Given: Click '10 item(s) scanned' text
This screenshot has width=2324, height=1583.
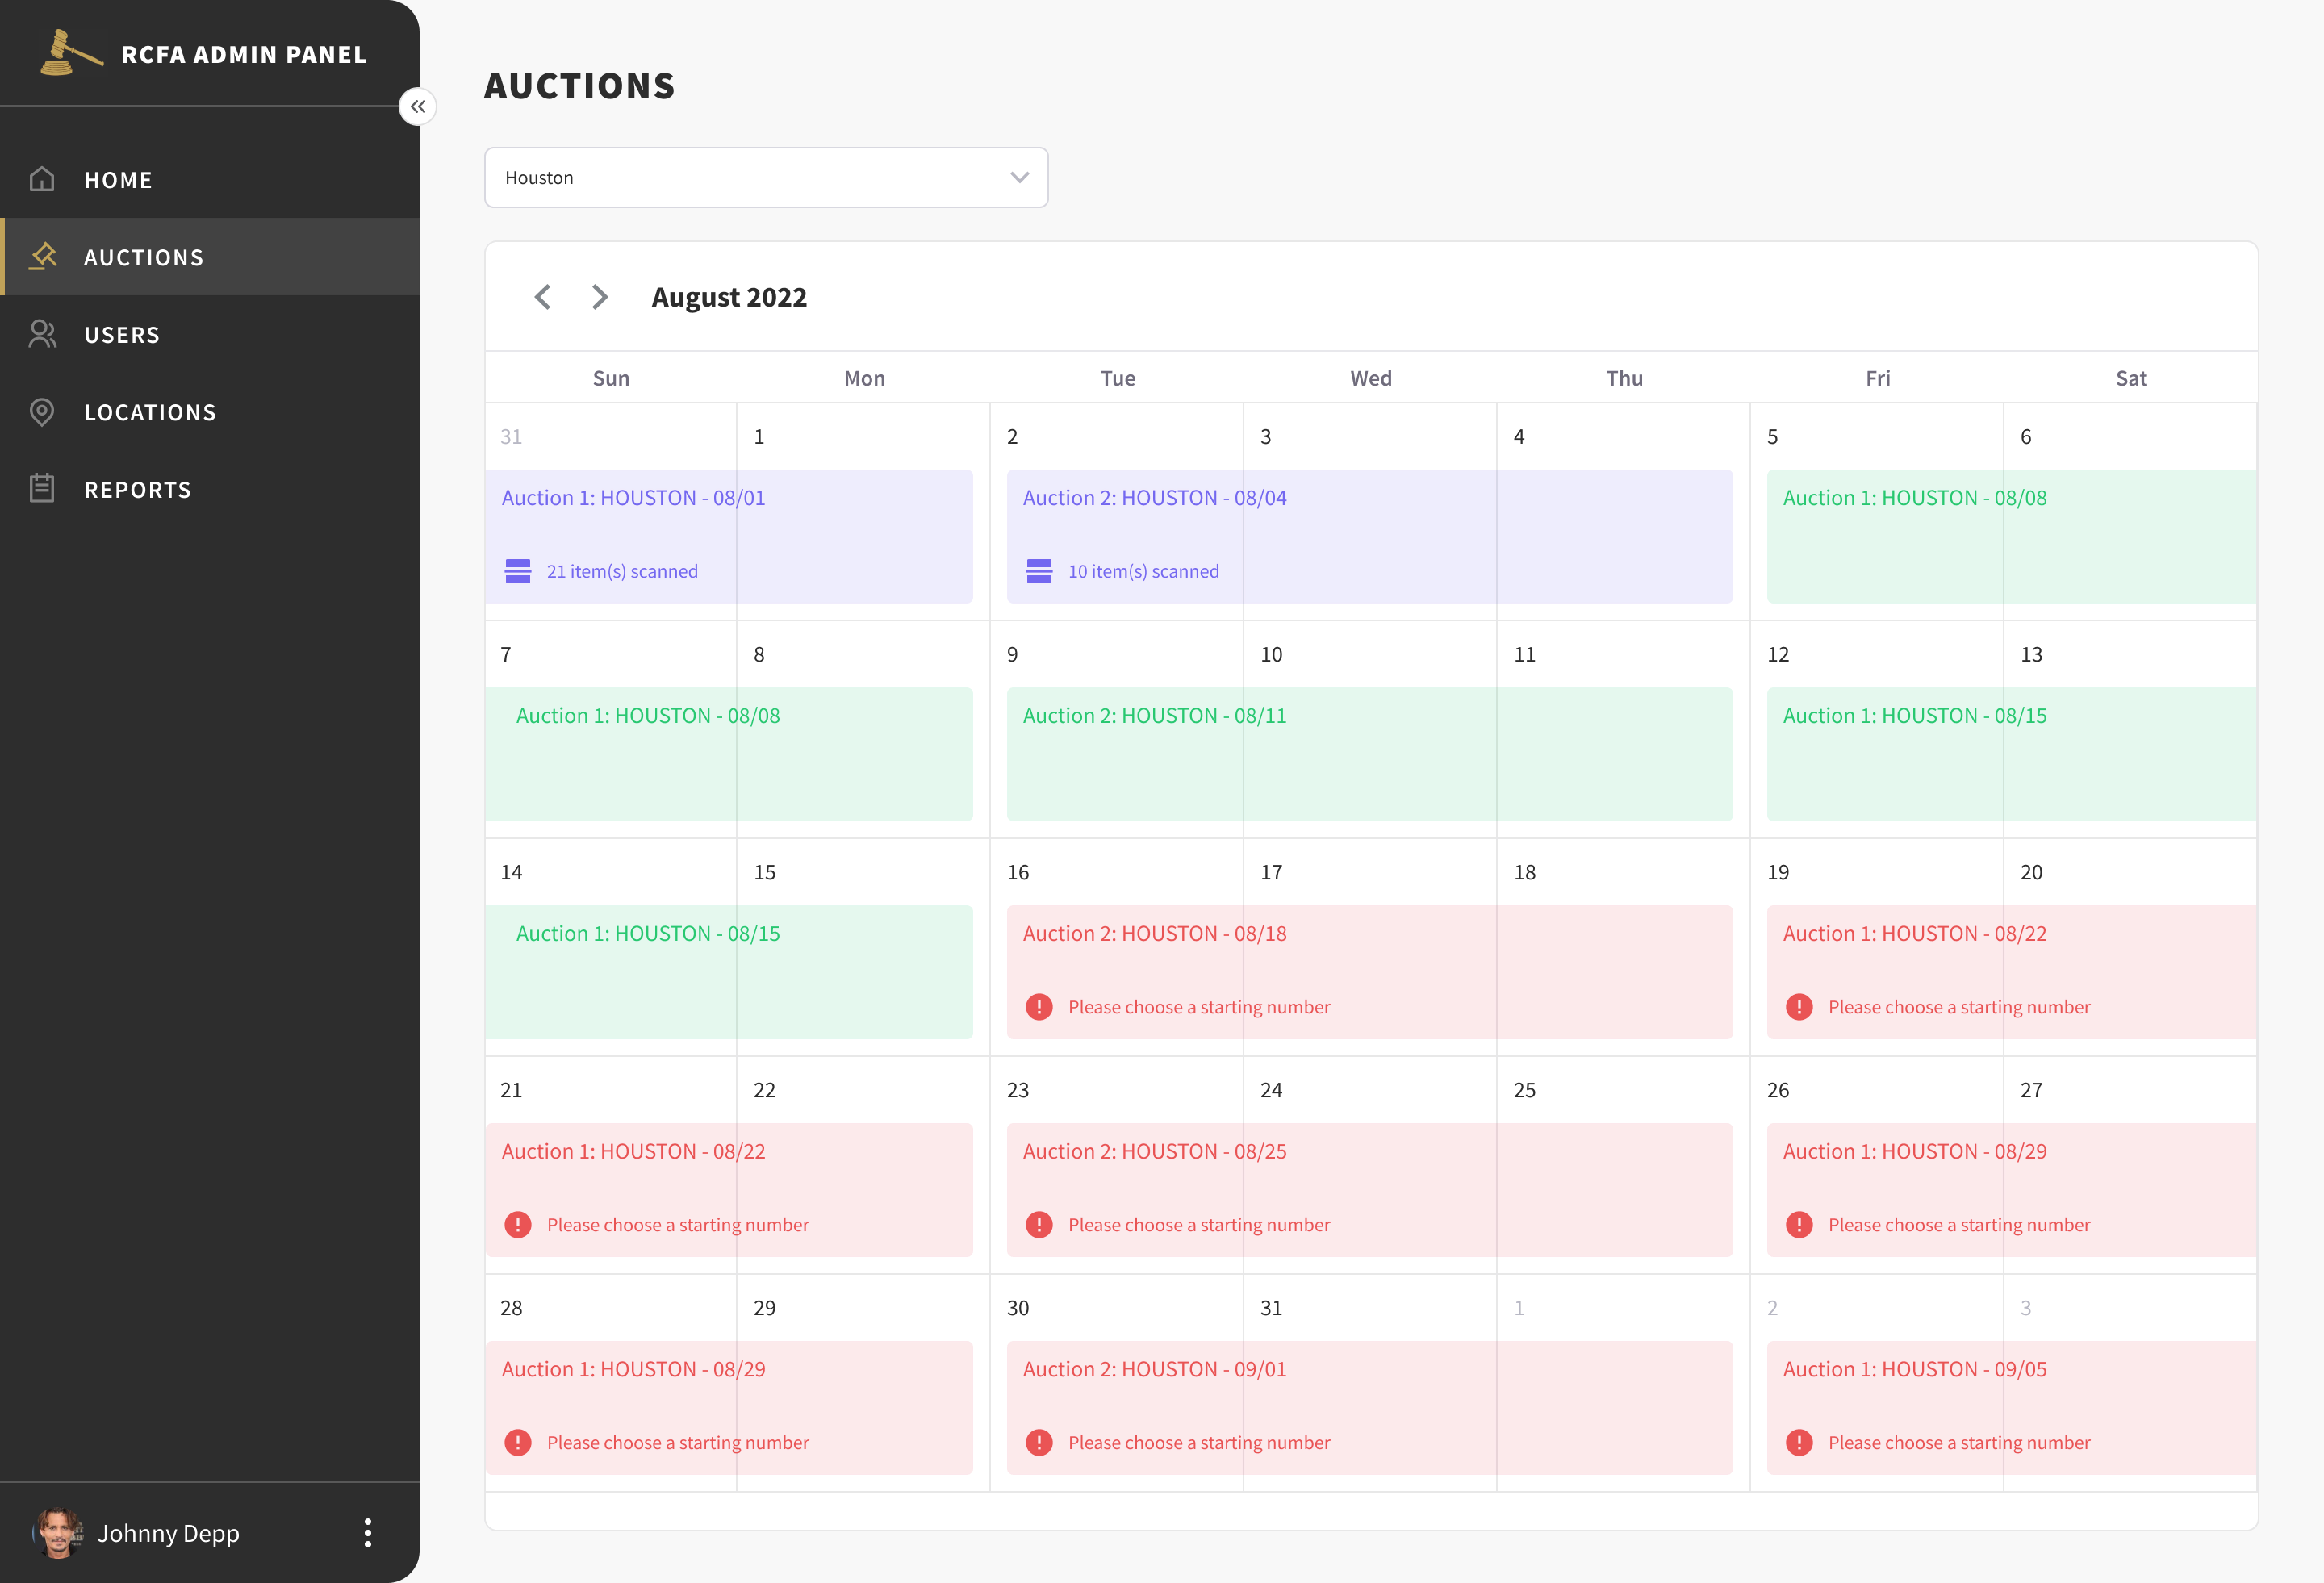Looking at the screenshot, I should pos(1143,571).
